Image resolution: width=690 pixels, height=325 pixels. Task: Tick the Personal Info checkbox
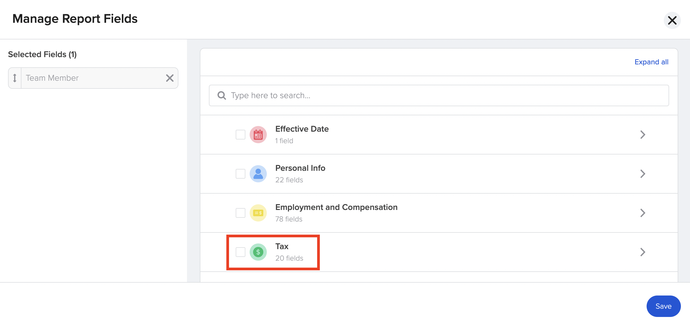pyautogui.click(x=240, y=174)
